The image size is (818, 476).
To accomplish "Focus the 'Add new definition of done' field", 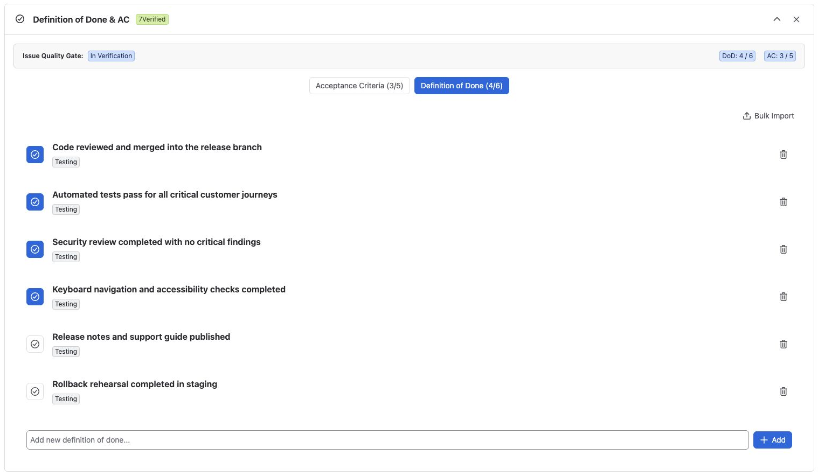I will click(387, 440).
